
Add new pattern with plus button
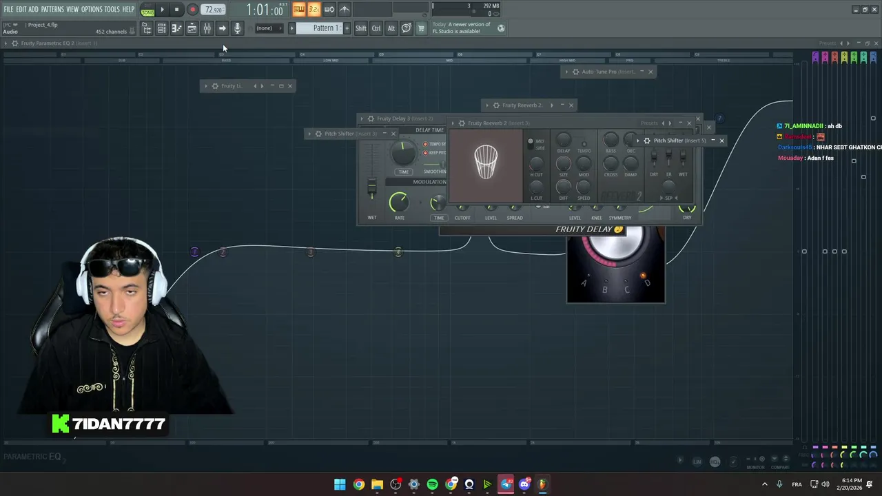347,28
